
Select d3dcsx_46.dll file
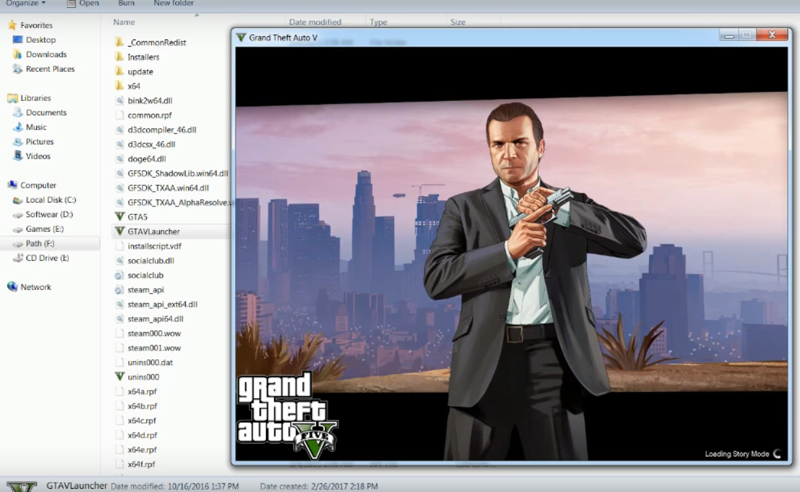click(151, 144)
